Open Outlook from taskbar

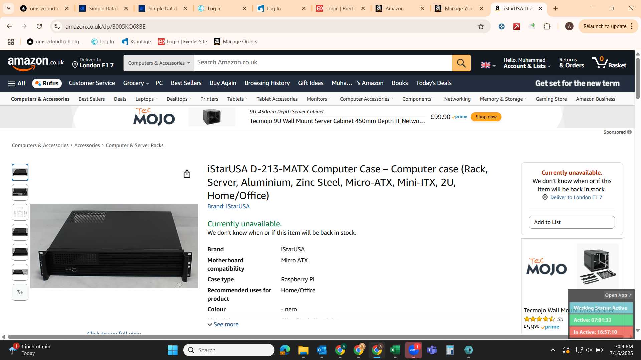click(322, 350)
